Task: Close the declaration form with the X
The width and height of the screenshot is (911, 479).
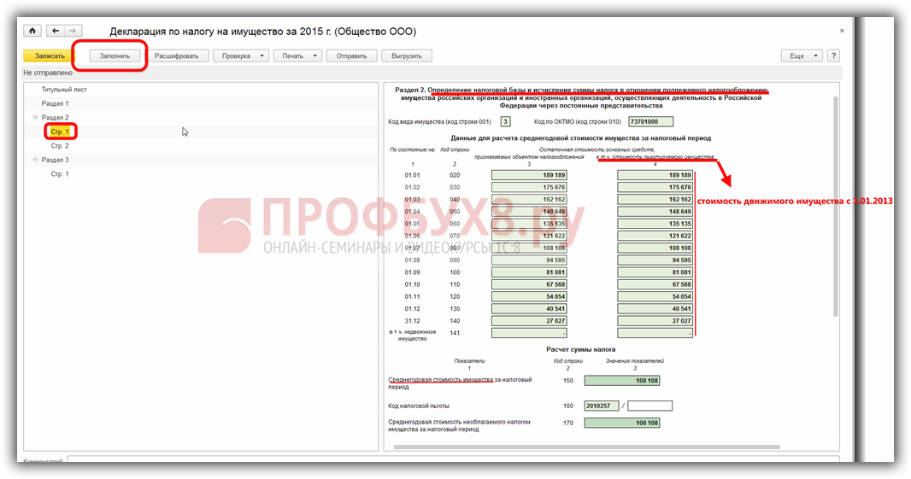Action: 841,31
